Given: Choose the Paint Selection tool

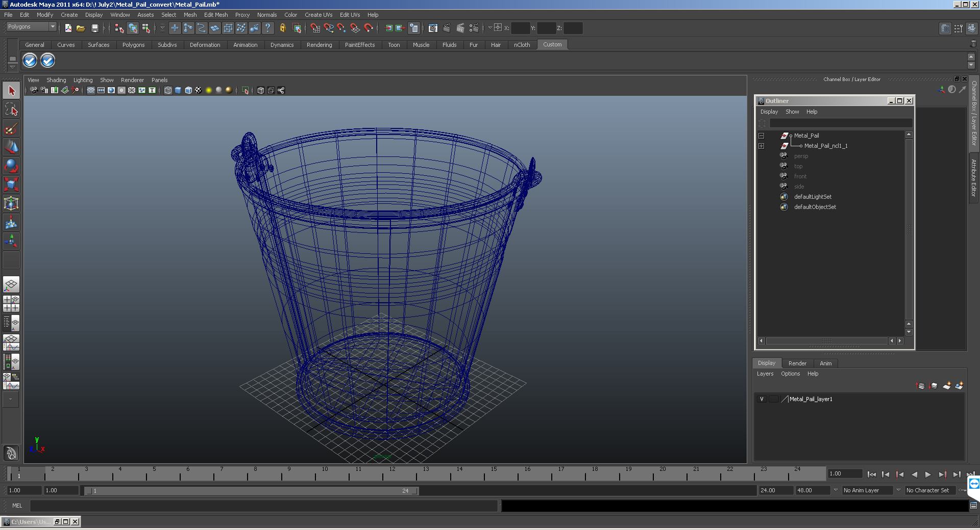Looking at the screenshot, I should pyautogui.click(x=11, y=128).
